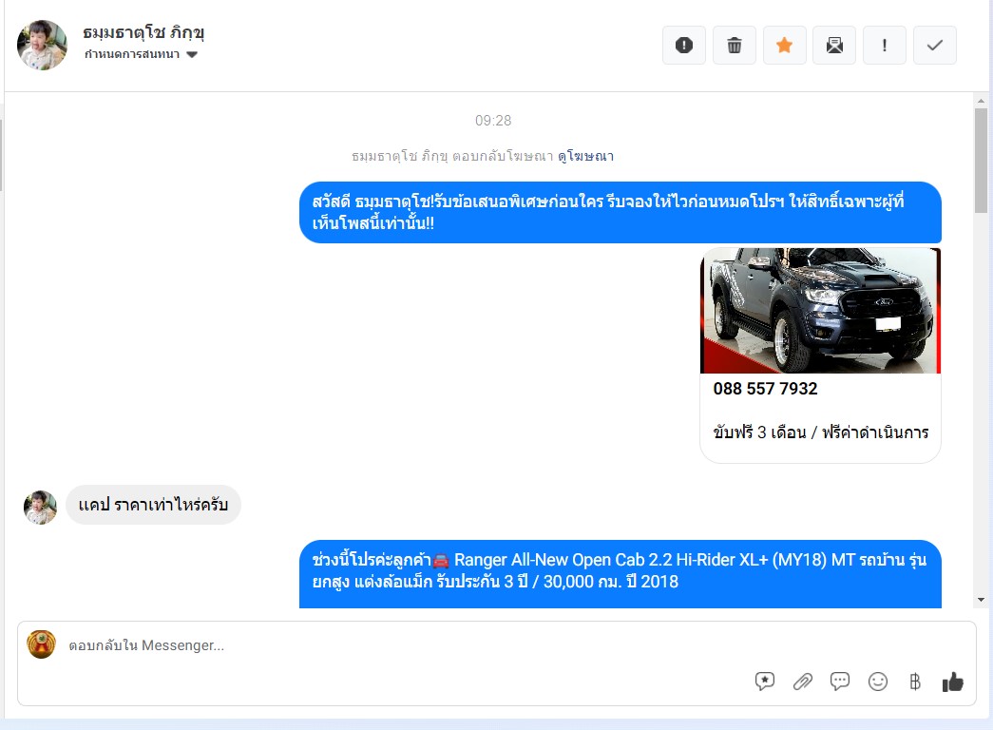Open the 'ดูโฆษณา' ad link
Screen dimensions: 993x730
click(x=585, y=156)
